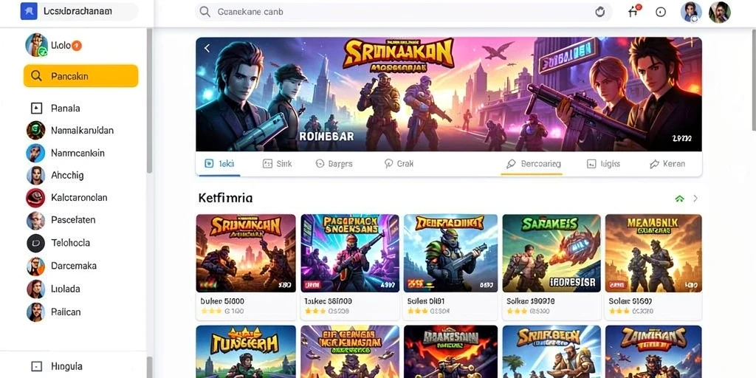Click the yellow Pancakin search button
This screenshot has height=378, width=756.
click(81, 76)
